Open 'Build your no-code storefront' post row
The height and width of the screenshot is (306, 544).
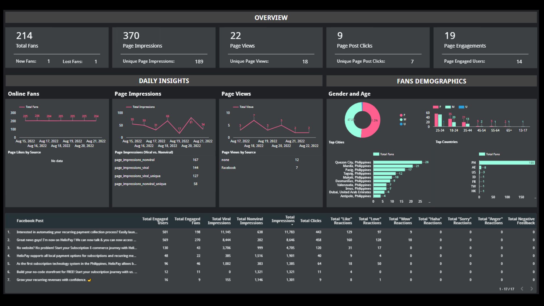(x=76, y=272)
